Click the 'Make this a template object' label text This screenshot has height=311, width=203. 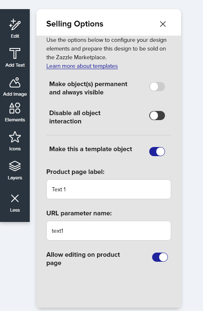(91, 149)
